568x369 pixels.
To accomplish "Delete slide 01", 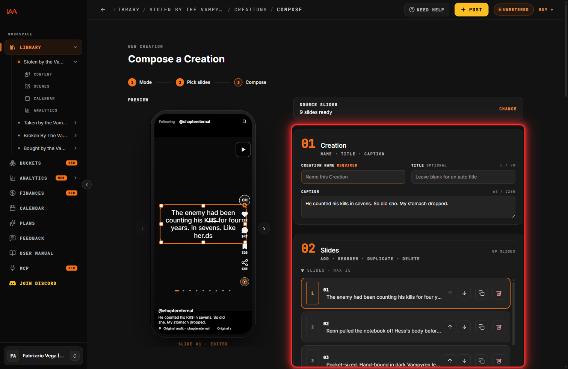I will [499, 293].
